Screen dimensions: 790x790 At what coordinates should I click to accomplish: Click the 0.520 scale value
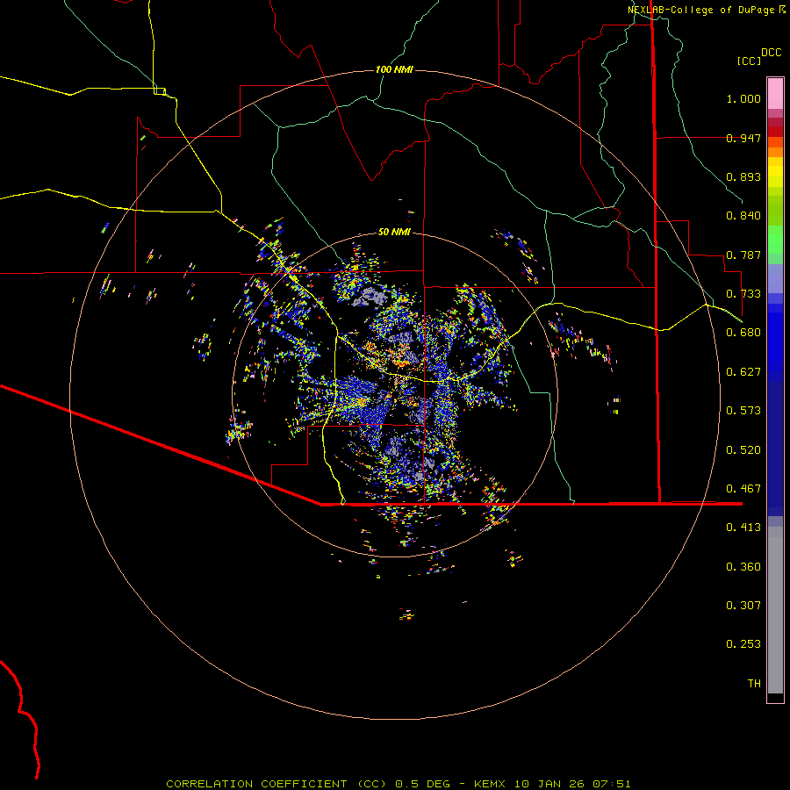[743, 450]
